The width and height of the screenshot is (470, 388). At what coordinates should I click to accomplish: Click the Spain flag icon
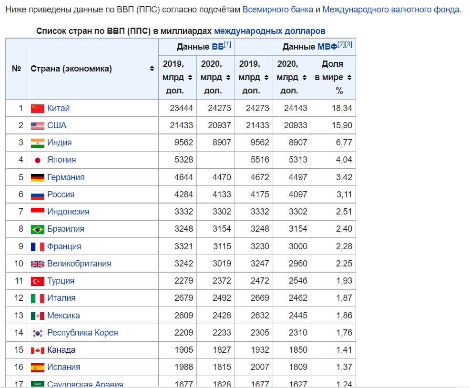click(x=38, y=368)
